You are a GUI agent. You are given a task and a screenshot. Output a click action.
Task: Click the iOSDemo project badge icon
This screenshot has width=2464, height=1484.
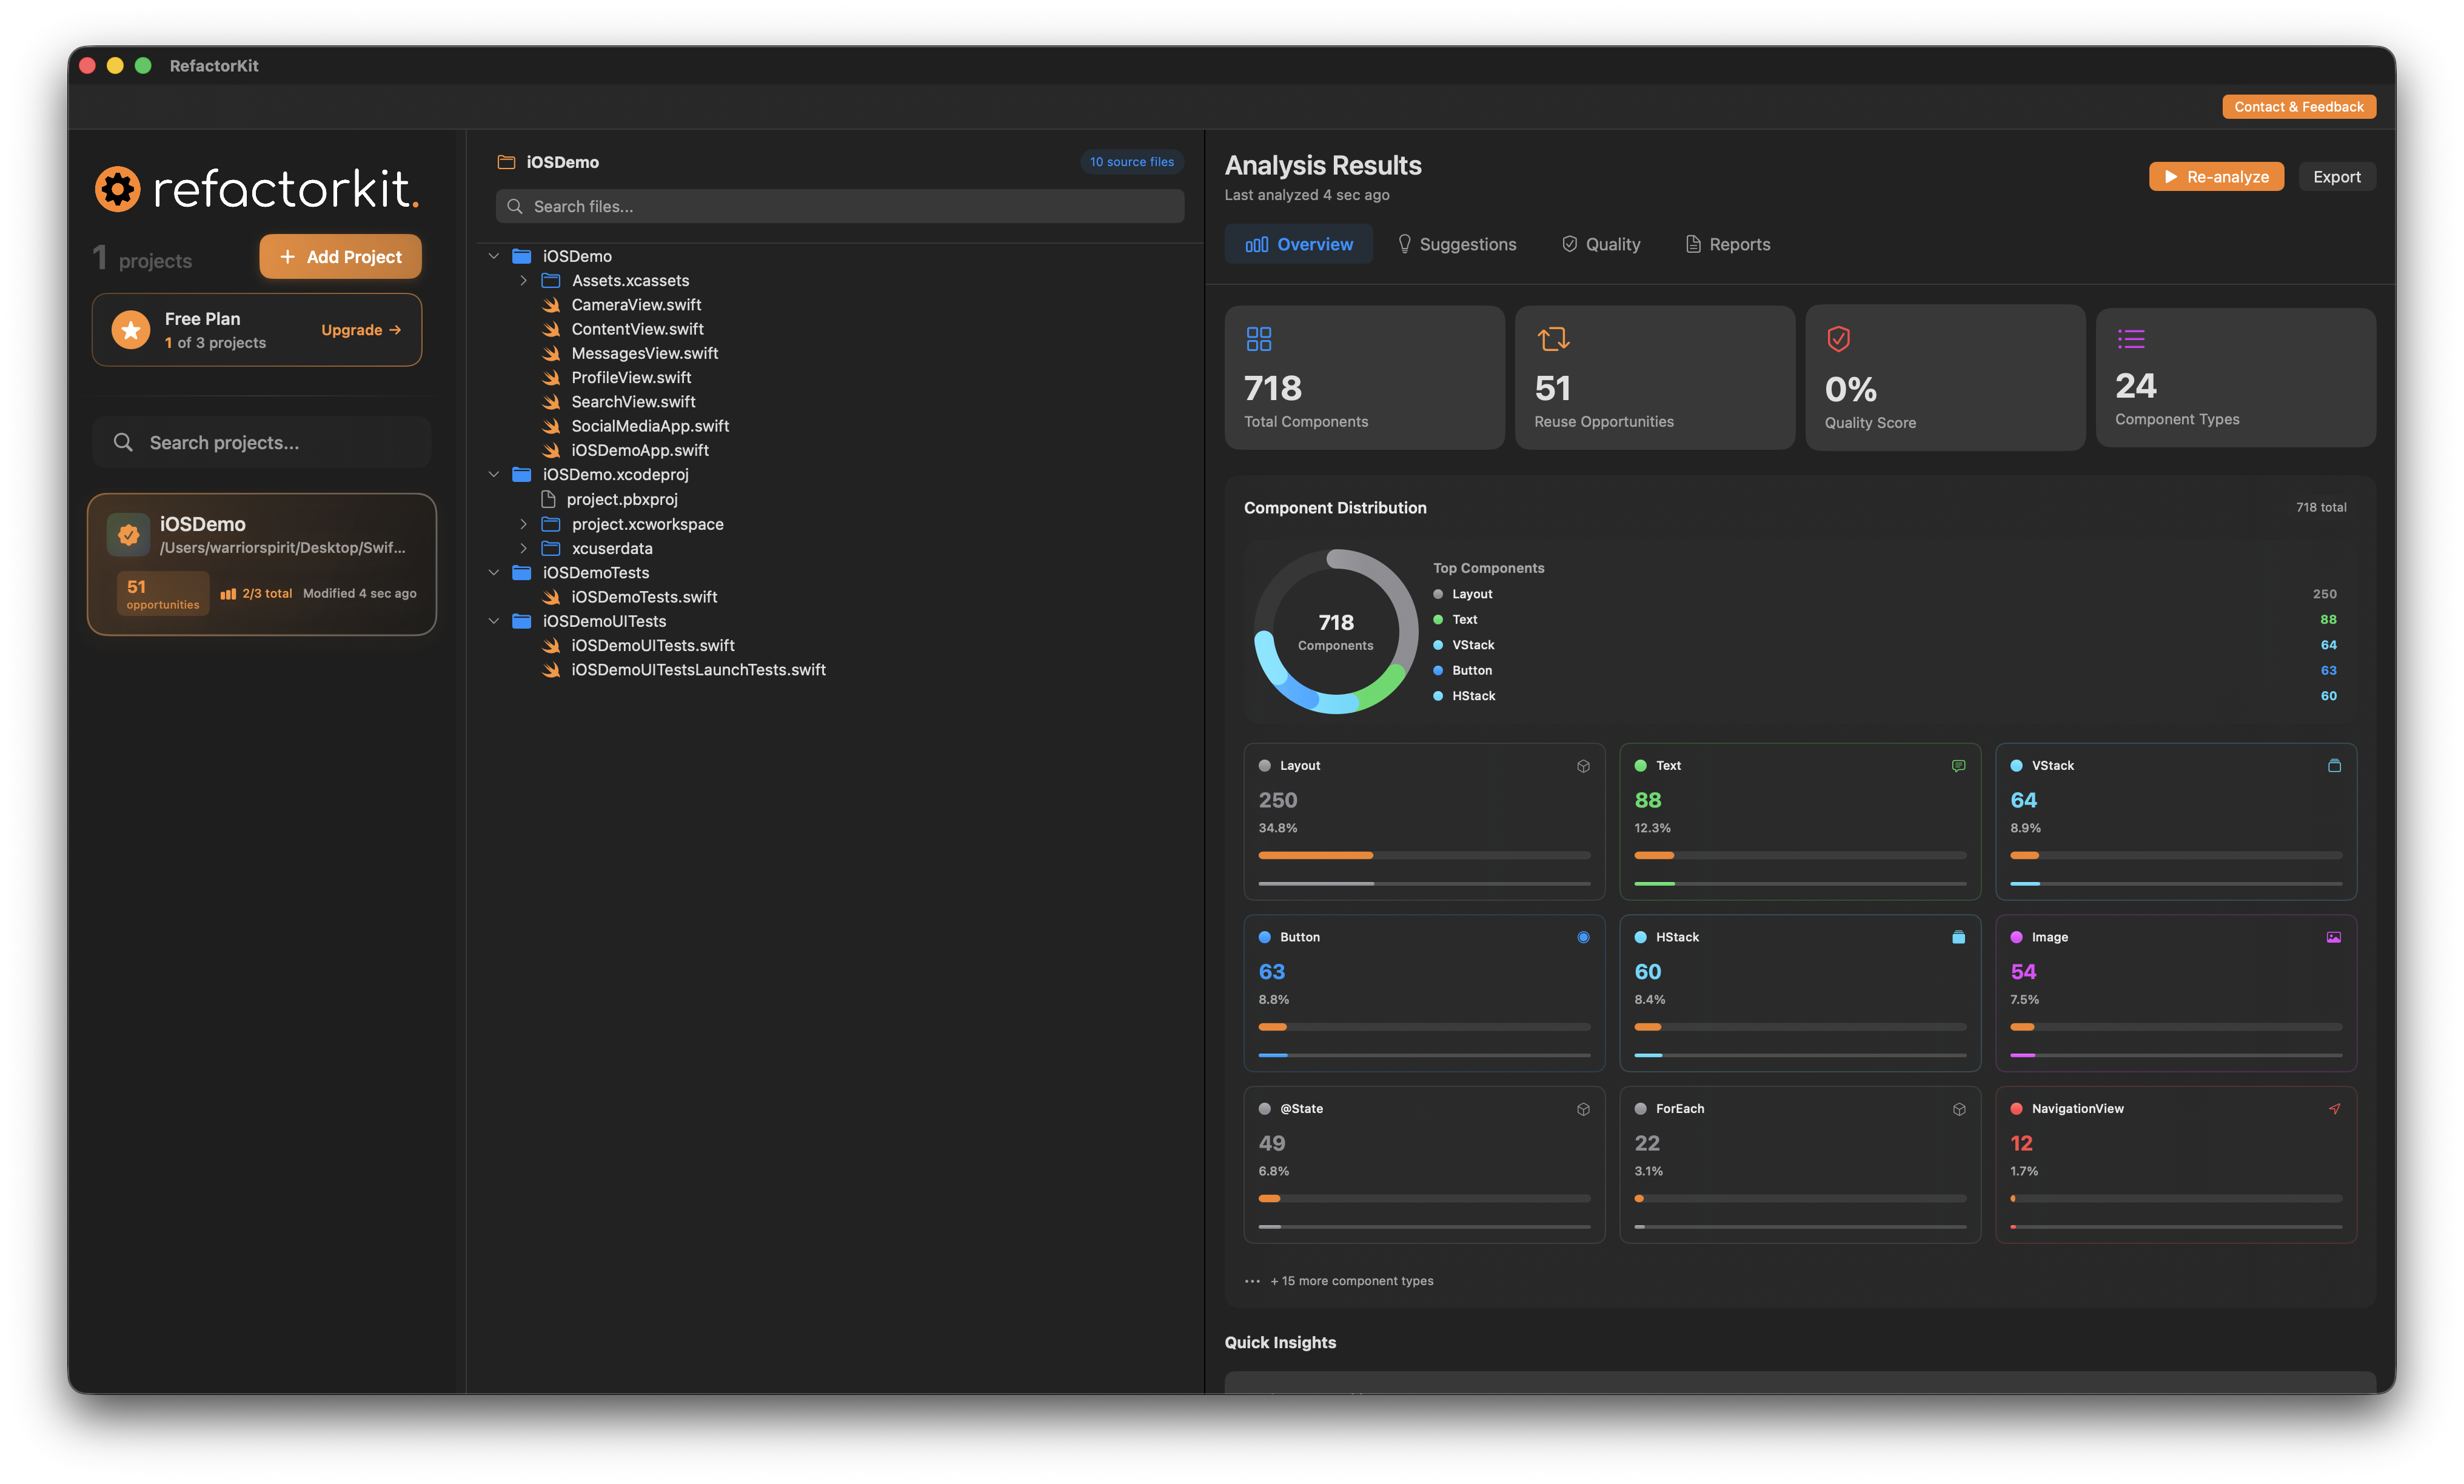(128, 535)
